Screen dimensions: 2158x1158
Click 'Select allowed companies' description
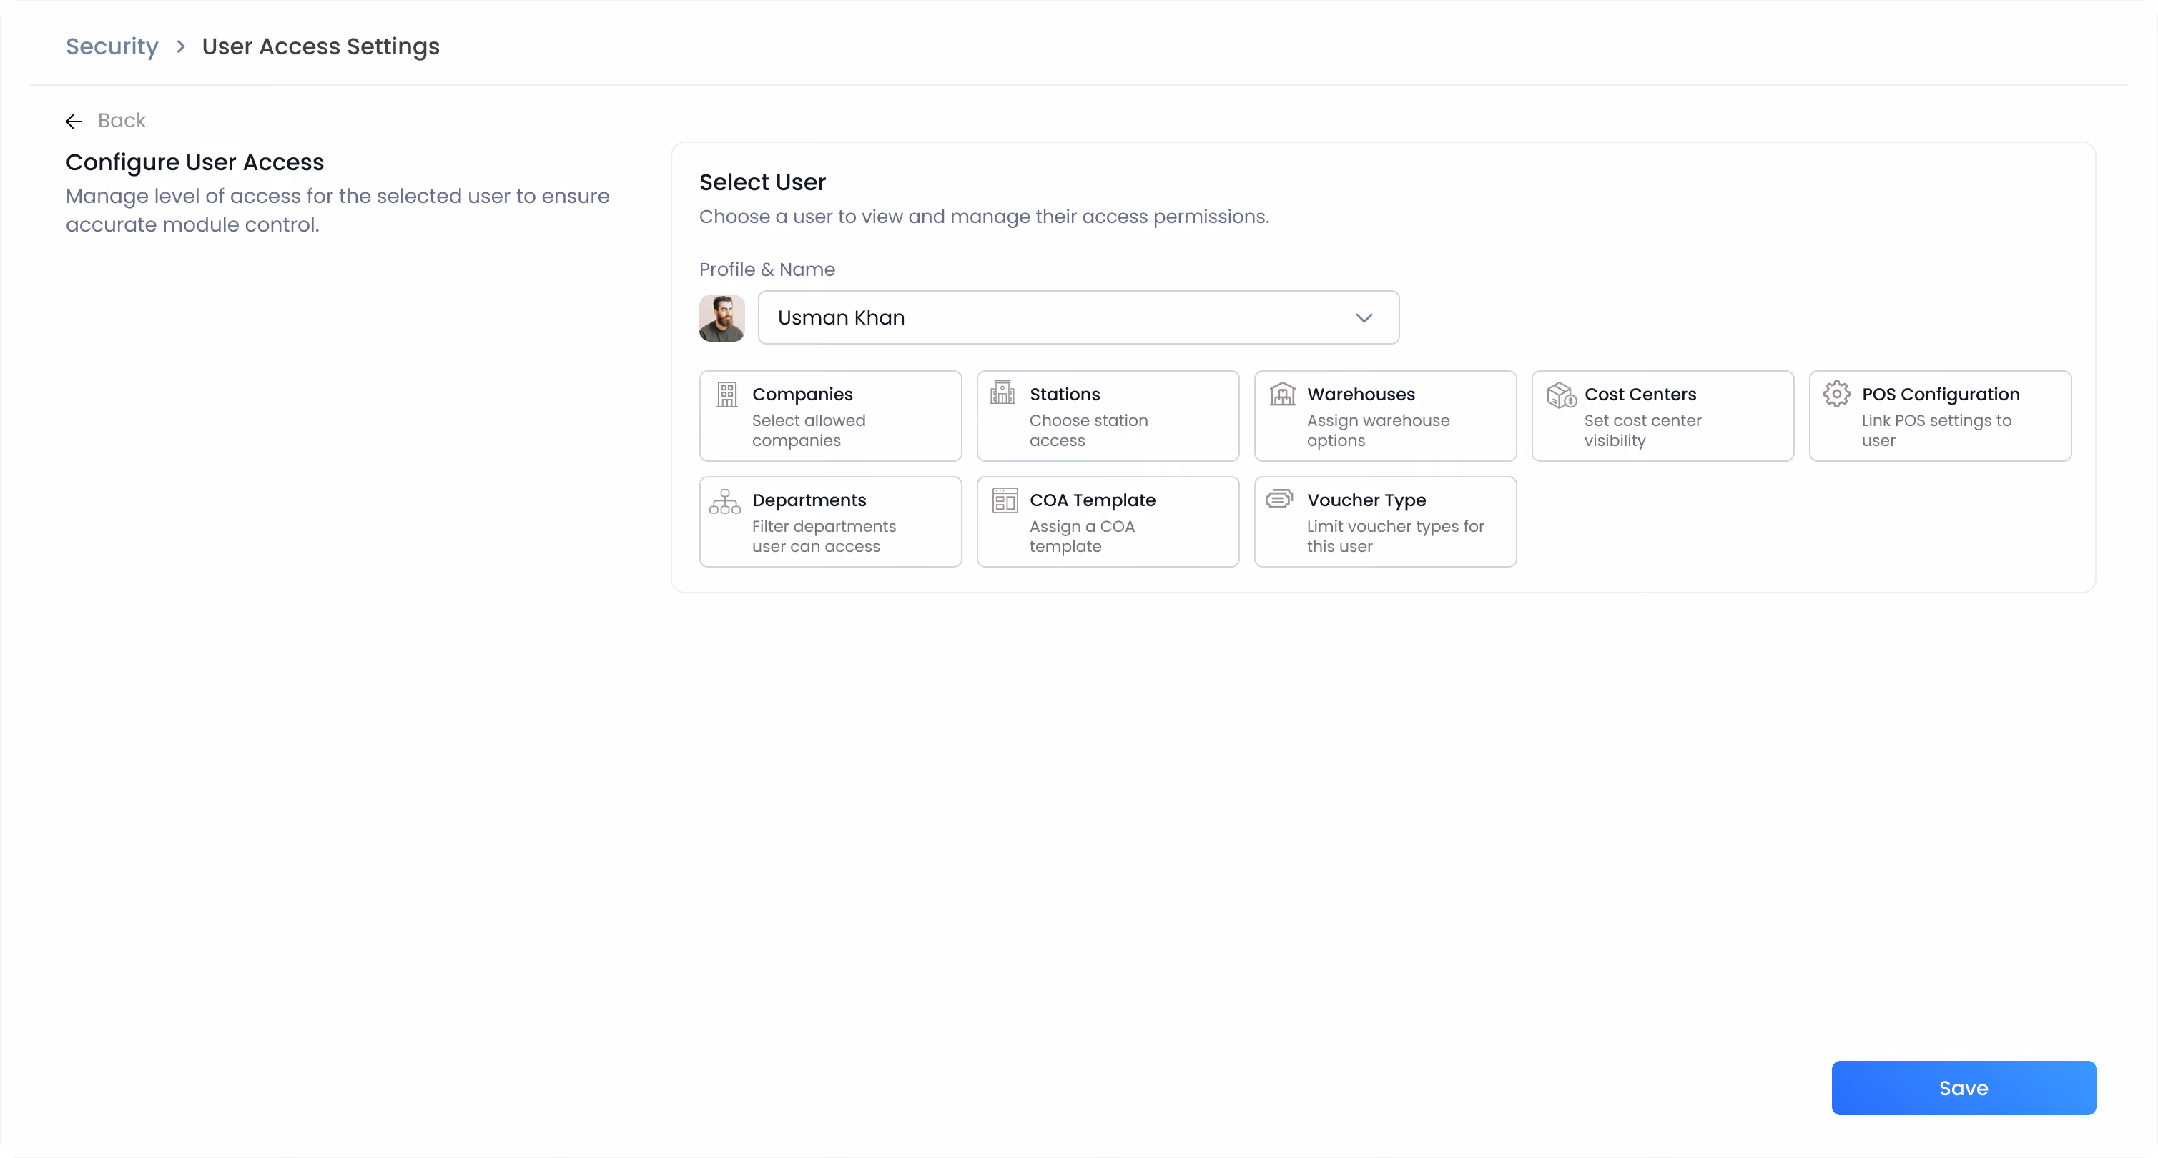809,430
